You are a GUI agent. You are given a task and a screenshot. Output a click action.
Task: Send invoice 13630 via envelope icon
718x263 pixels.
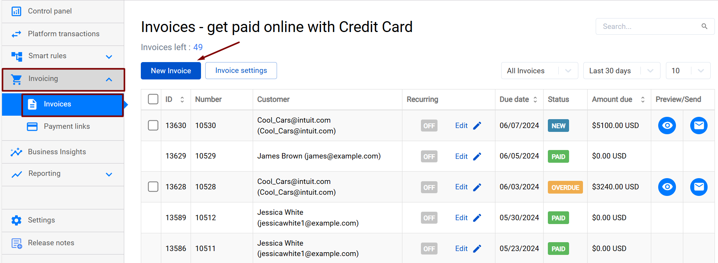(699, 125)
